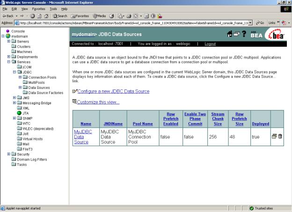
Task: Select Clusters in the tree
Action: click(x=24, y=46)
